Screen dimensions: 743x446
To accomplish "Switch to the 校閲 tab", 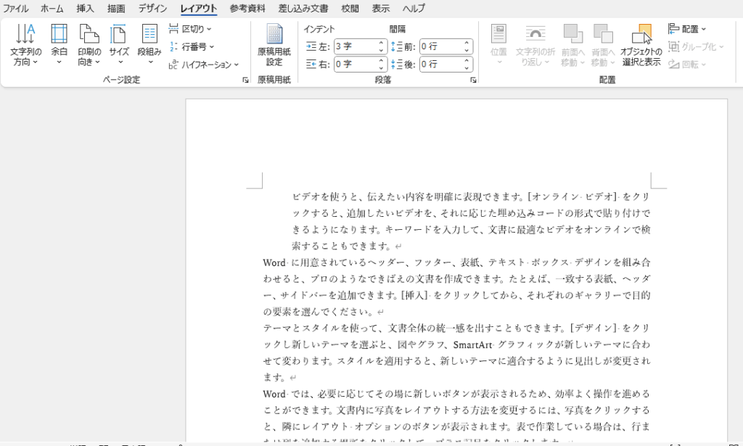I will pyautogui.click(x=350, y=9).
